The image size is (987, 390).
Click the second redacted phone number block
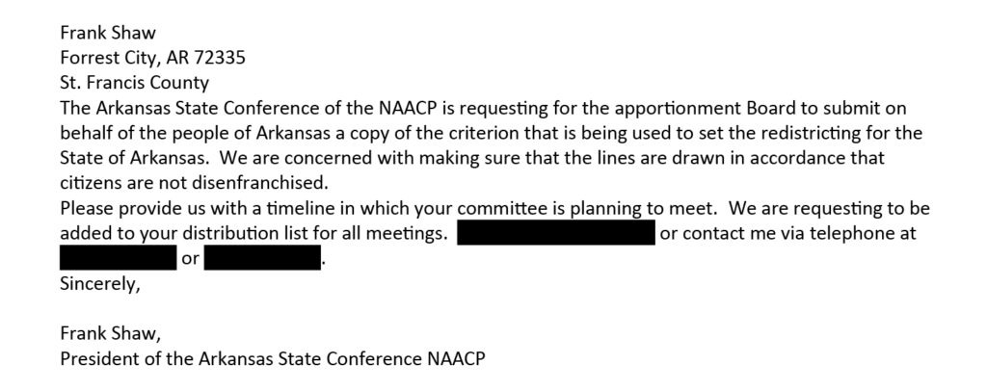click(x=262, y=258)
